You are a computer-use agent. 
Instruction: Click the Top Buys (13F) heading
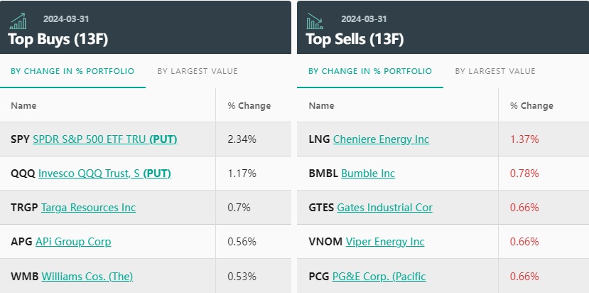point(58,39)
